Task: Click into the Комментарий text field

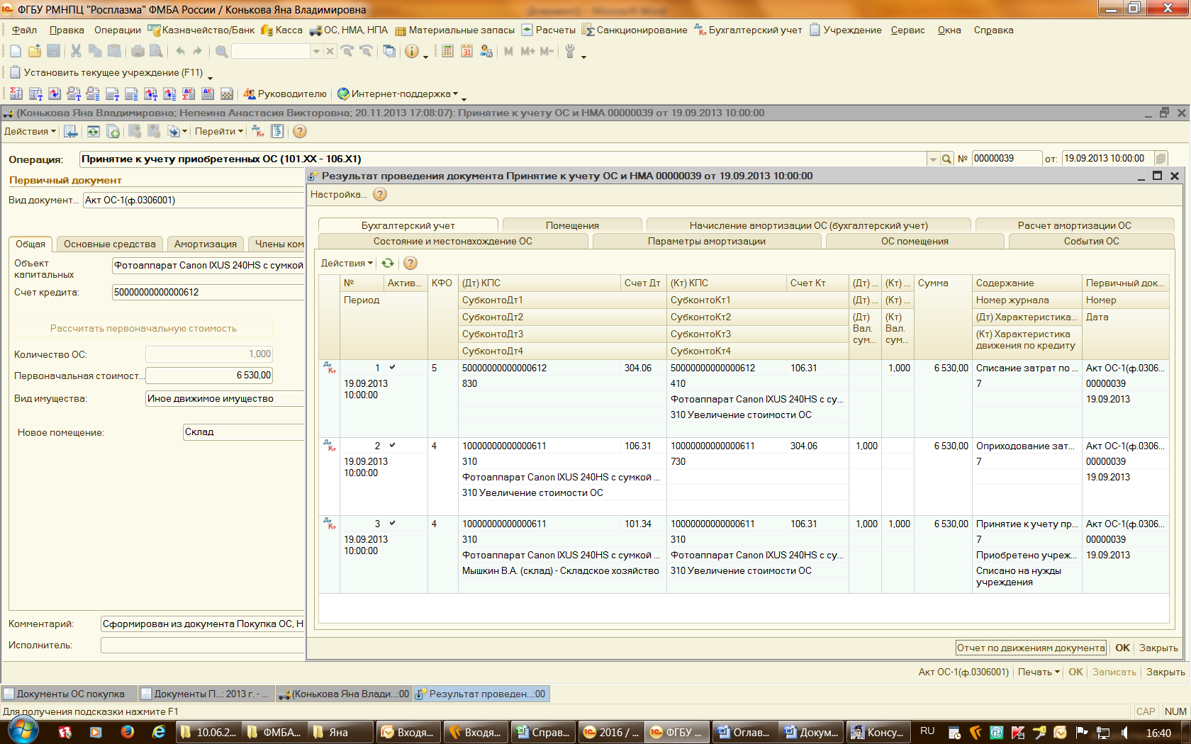Action: coord(203,624)
